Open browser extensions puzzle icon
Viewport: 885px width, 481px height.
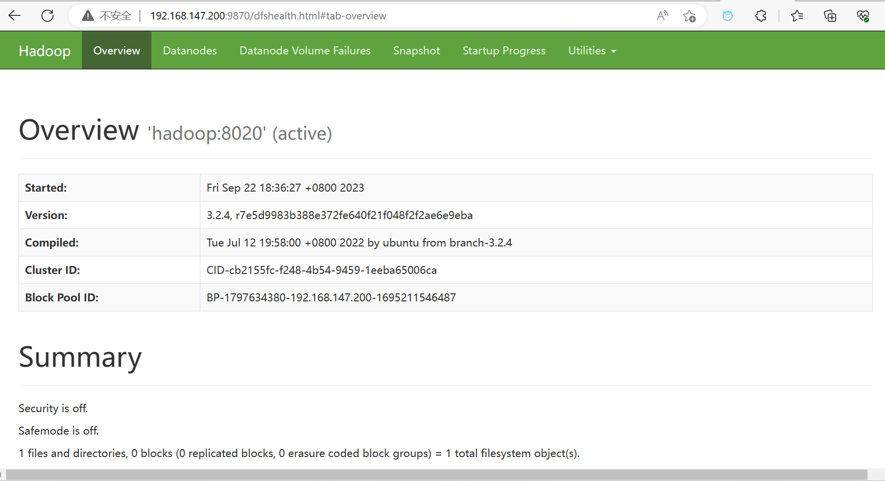coord(761,16)
